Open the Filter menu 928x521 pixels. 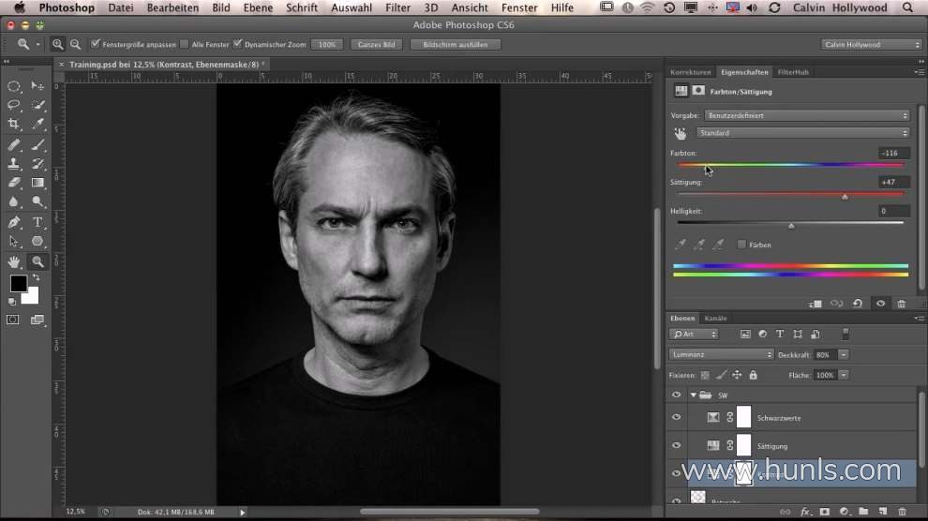pos(397,7)
